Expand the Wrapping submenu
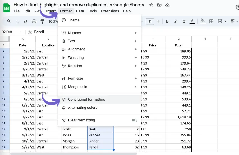Screen dimensions: 239x155 click(x=99, y=57)
